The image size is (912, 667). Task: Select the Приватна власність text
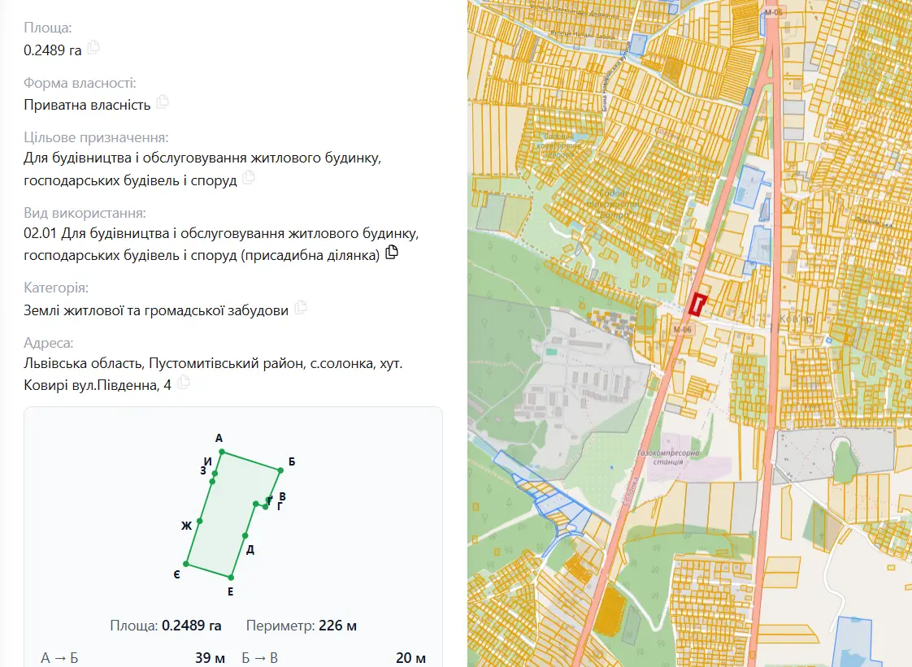pyautogui.click(x=87, y=105)
